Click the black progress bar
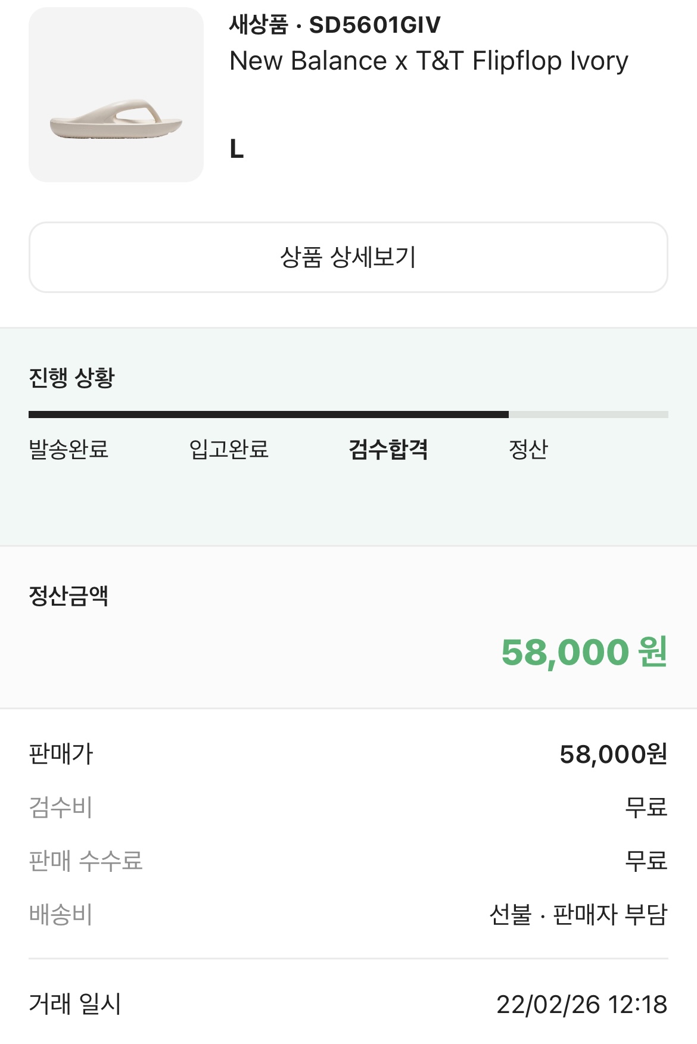Viewport: 697px width, 1044px height. click(268, 415)
